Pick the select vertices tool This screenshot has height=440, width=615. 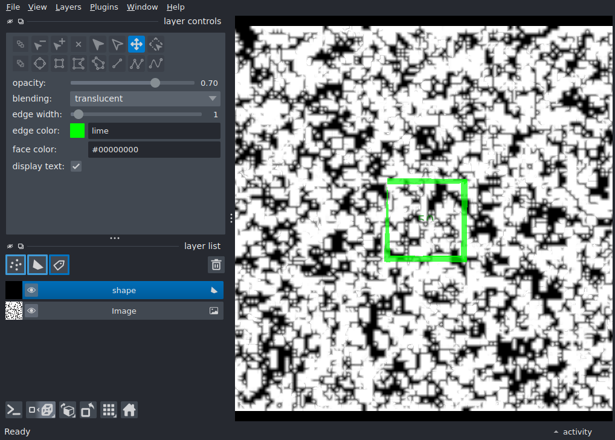coord(117,44)
